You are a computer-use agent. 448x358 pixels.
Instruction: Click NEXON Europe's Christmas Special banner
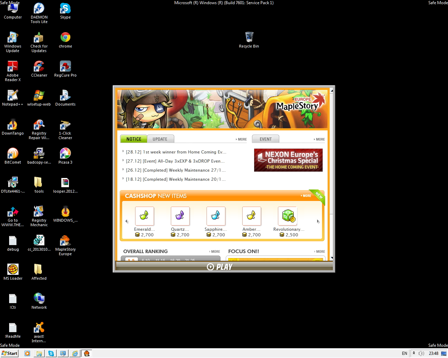288,160
